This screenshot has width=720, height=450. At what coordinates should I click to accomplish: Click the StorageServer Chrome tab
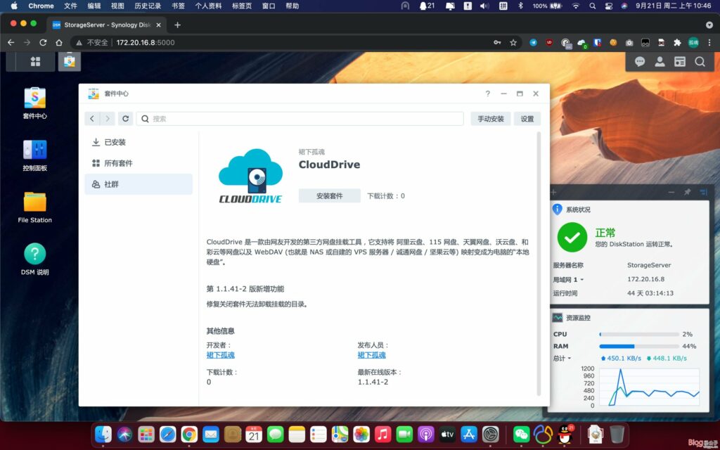(x=107, y=25)
